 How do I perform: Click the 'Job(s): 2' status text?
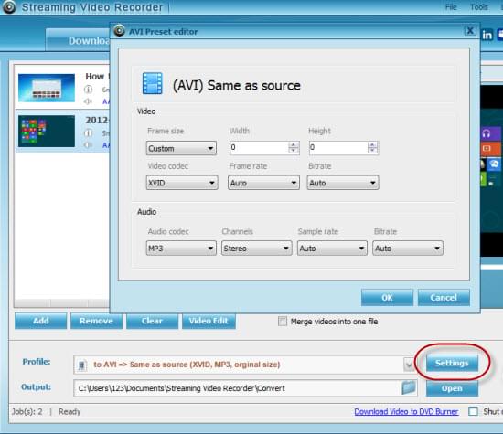(x=27, y=411)
